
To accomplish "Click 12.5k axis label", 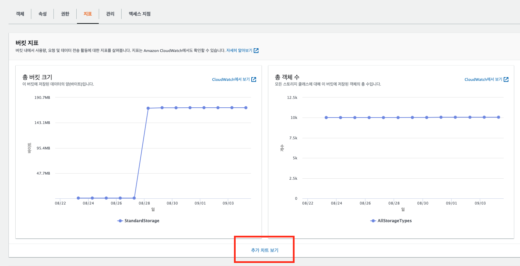I will point(293,97).
